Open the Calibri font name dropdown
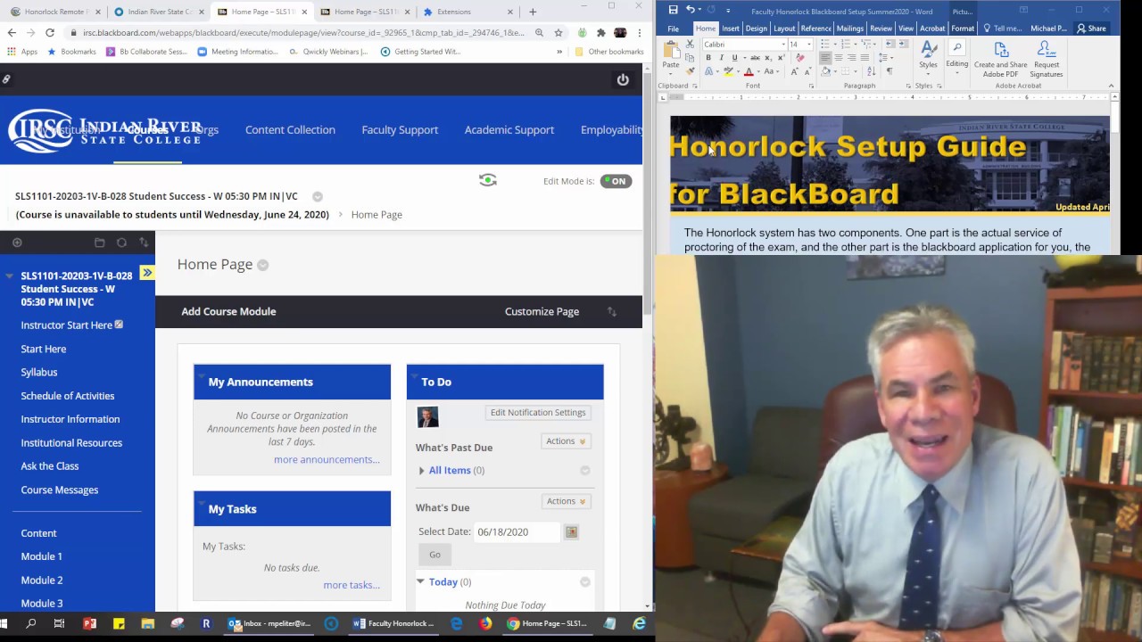The image size is (1142, 642). [x=783, y=45]
